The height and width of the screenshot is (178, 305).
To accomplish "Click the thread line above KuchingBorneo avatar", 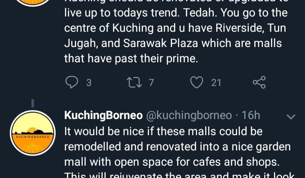I will pyautogui.click(x=33, y=103).
